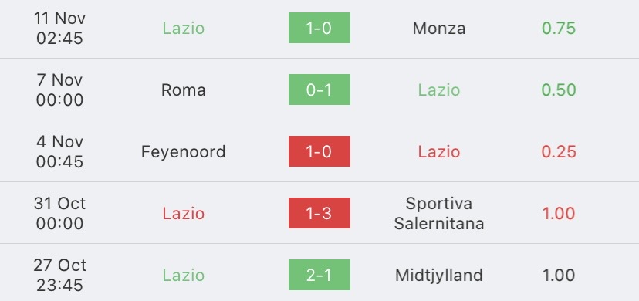
Task: Click the 0.75 handicap value
Action: [559, 28]
